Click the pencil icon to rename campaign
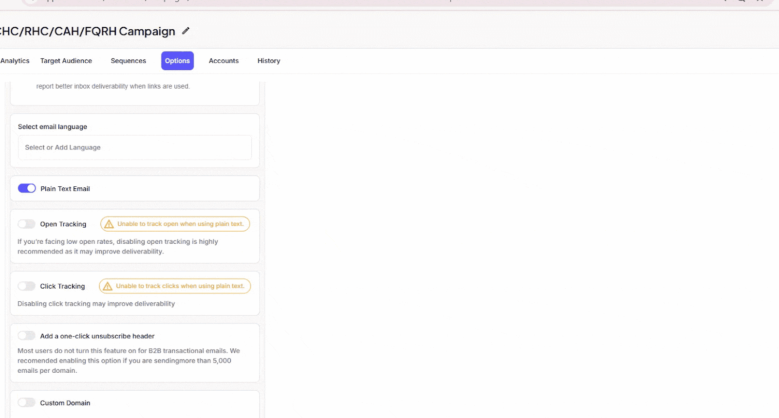Screen dimensions: 779x418 (x=185, y=31)
